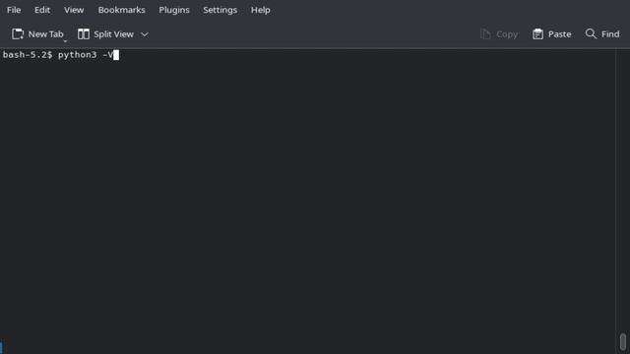Click the Find magnifier icon
630x354 pixels.
pos(591,33)
